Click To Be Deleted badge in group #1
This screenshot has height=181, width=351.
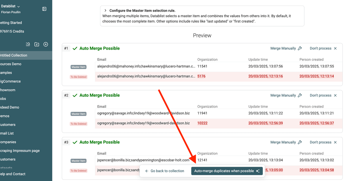point(78,77)
